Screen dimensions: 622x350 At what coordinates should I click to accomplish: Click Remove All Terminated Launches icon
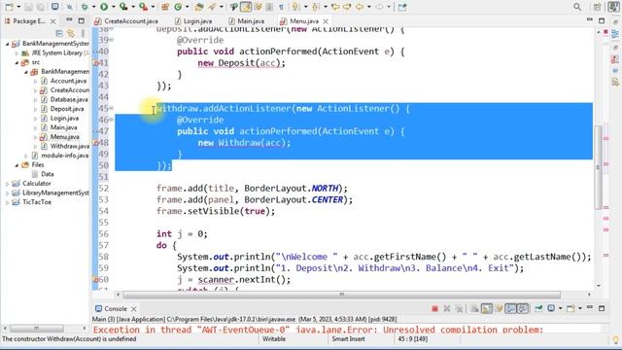click(460, 309)
